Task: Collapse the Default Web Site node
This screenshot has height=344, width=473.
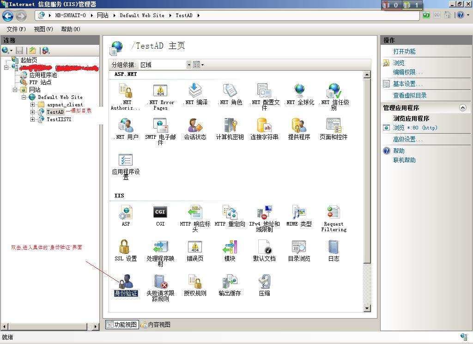Action: 24,97
